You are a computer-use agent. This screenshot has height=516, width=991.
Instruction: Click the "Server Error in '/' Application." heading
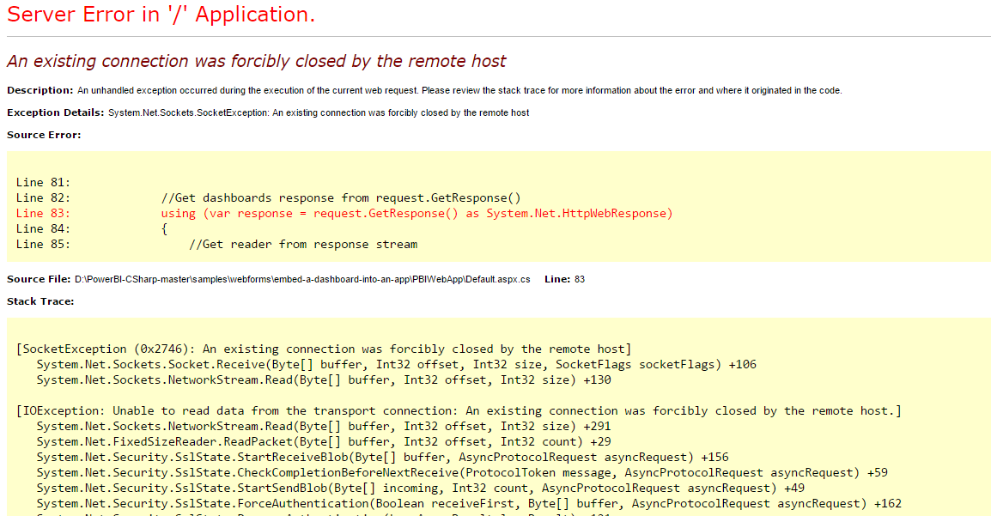[x=161, y=14]
